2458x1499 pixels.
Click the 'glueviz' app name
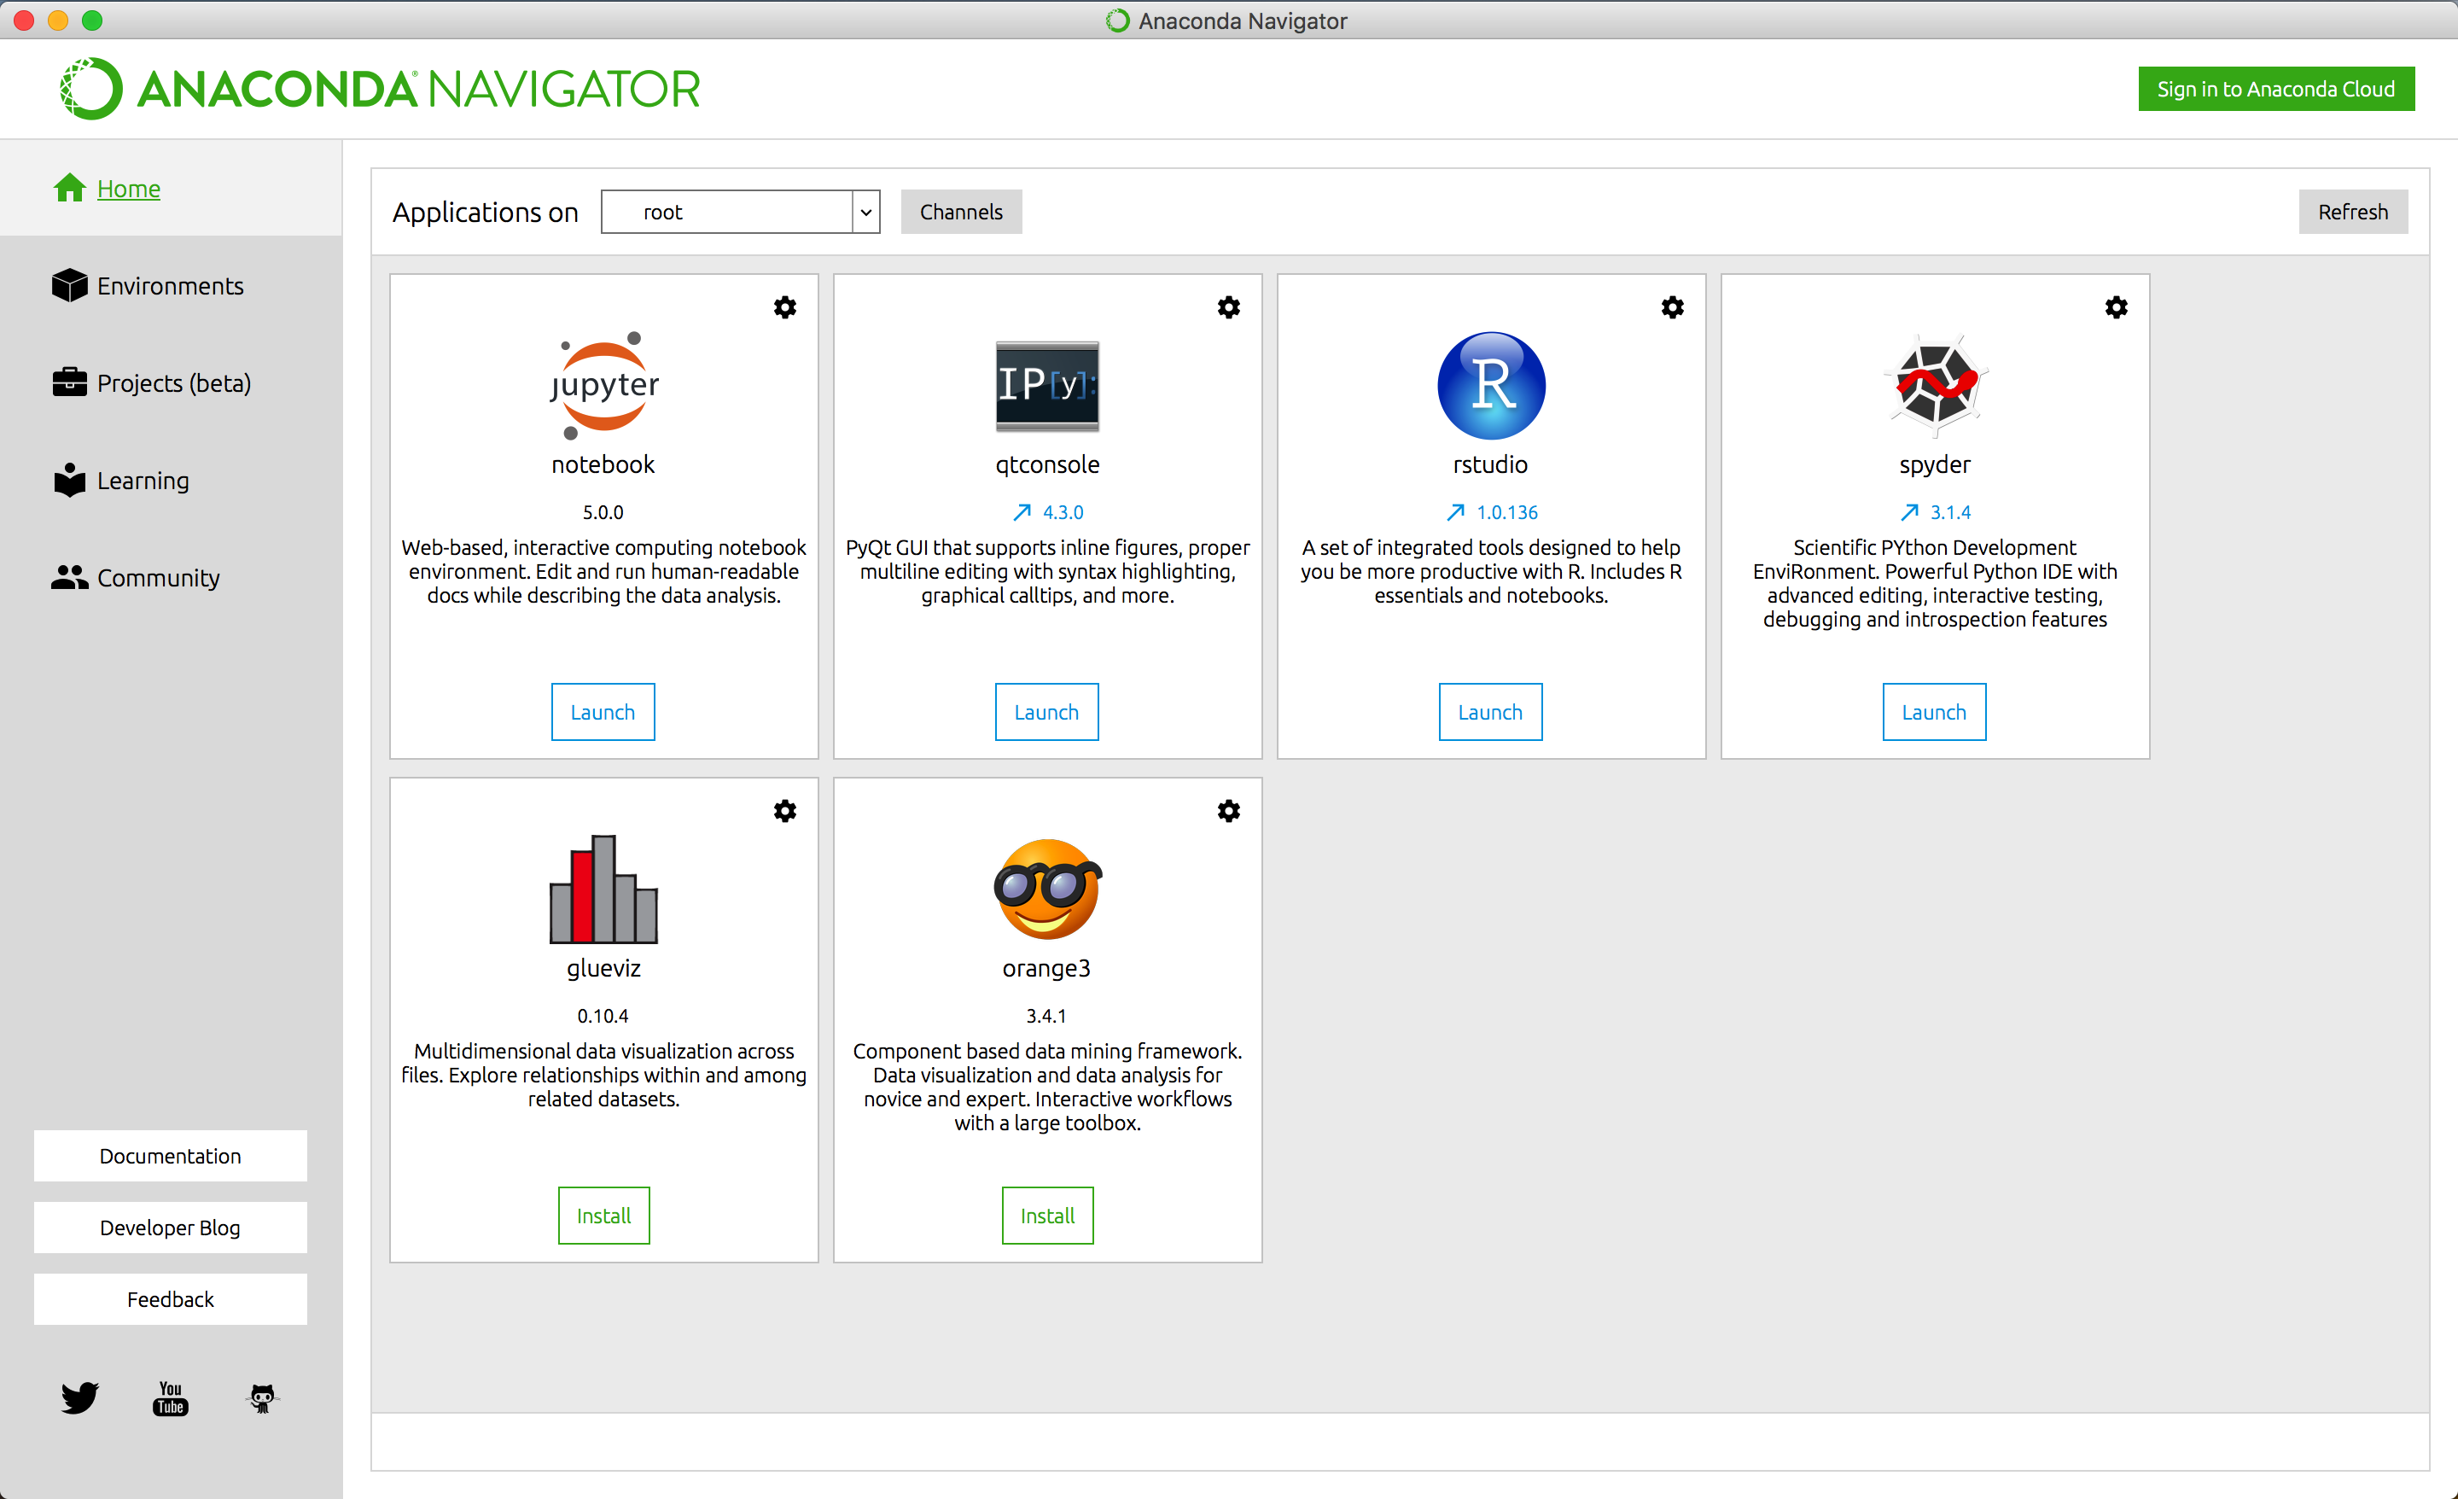[603, 969]
